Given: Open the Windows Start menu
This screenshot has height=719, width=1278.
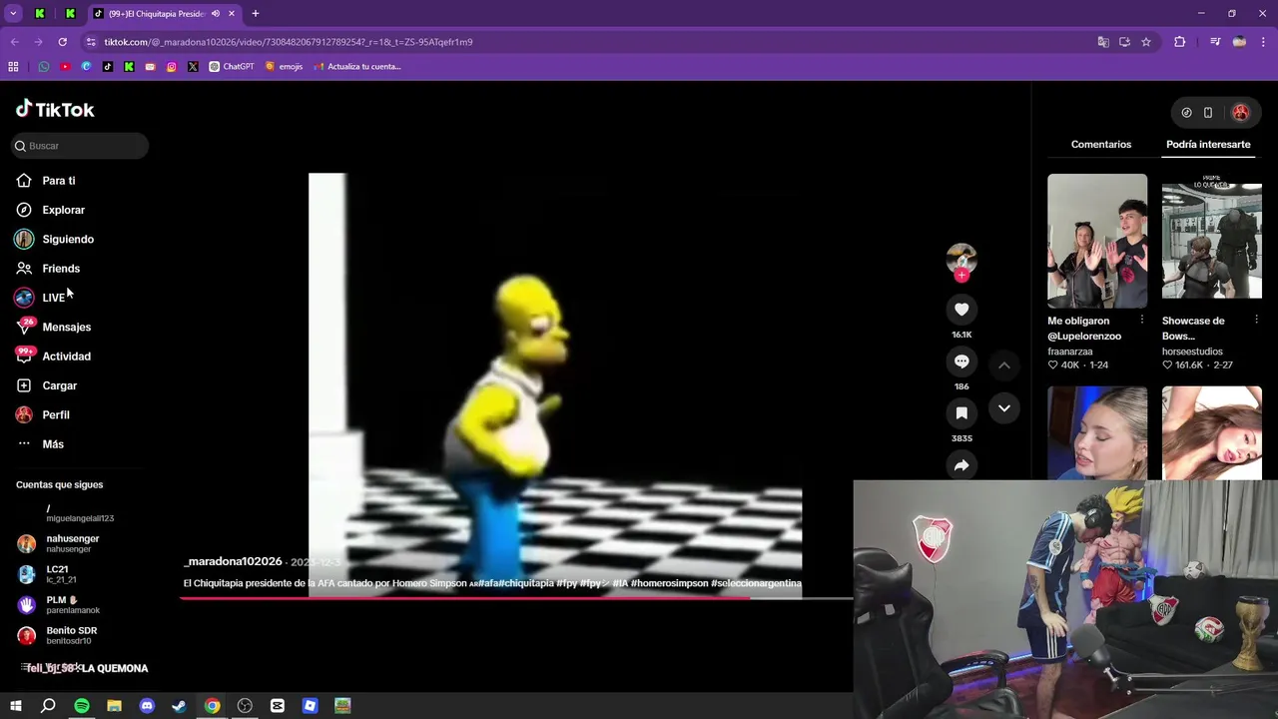Looking at the screenshot, I should (16, 706).
